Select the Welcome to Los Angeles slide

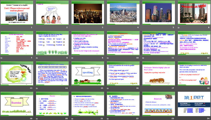pyautogui.click(x=194, y=13)
